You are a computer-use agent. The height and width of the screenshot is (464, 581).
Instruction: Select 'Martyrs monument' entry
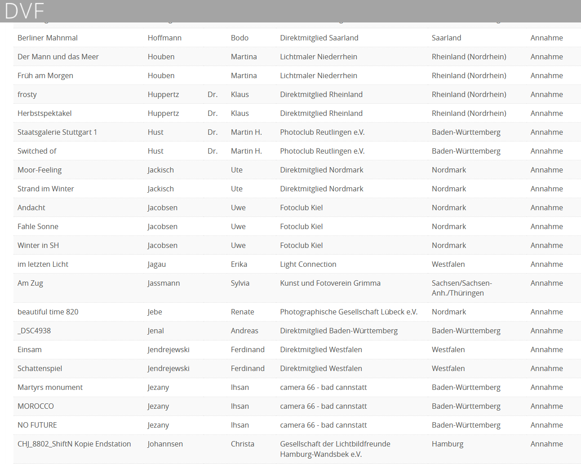click(x=50, y=387)
